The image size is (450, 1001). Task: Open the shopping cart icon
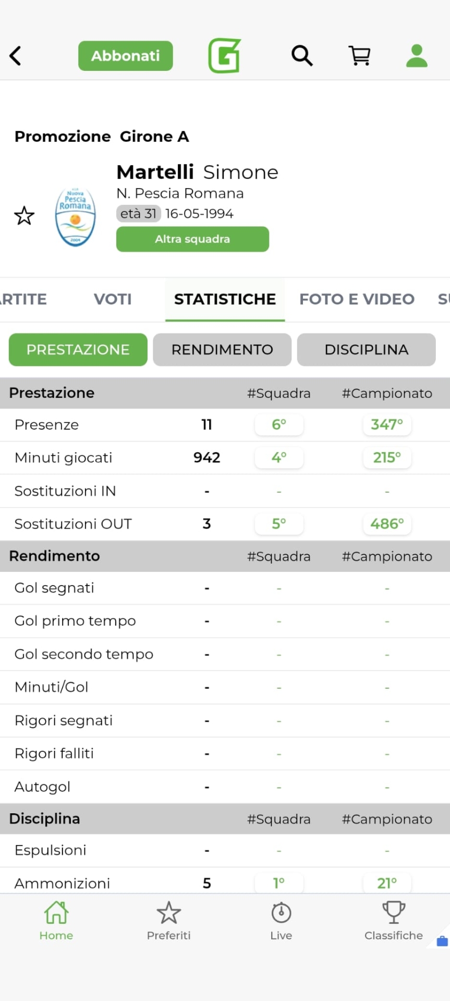pyautogui.click(x=359, y=55)
